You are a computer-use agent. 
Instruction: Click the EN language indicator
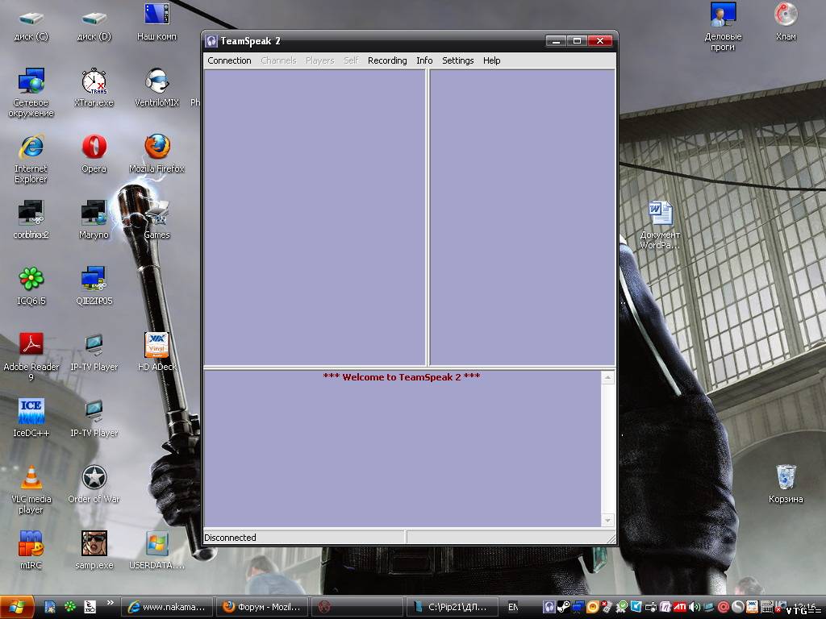[512, 607]
